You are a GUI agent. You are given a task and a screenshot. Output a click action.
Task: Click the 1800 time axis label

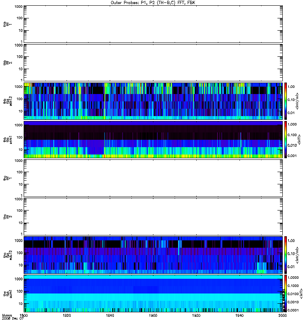24,316
